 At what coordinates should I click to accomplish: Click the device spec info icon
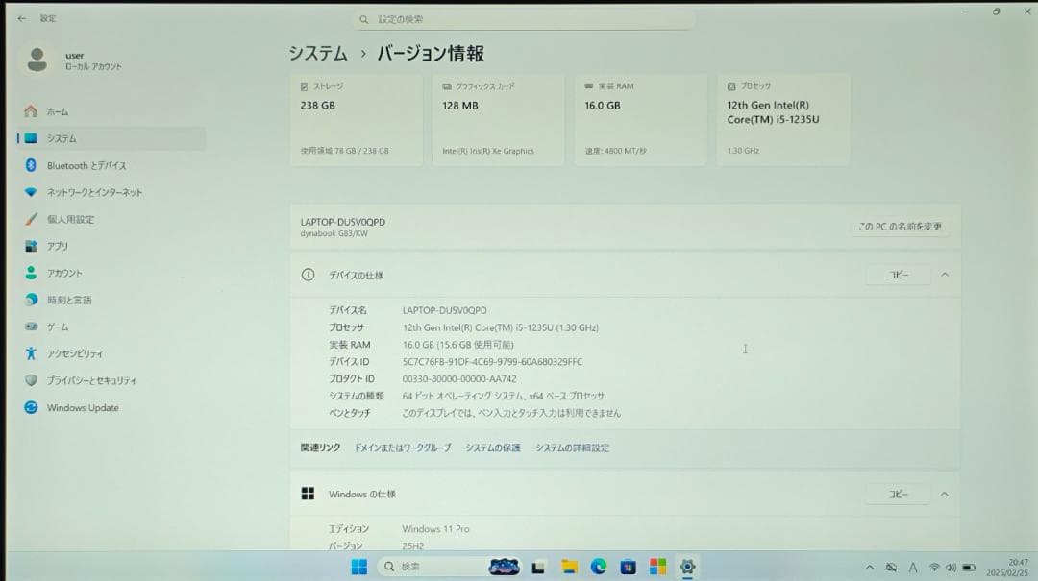point(308,275)
